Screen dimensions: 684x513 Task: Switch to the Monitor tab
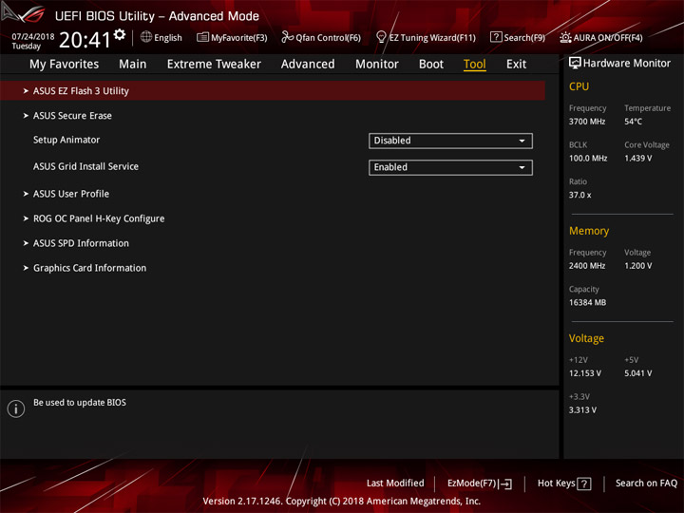pos(377,65)
